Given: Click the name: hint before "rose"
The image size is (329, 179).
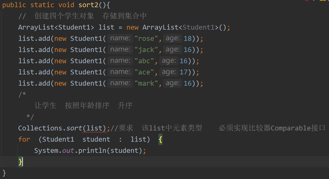Looking at the screenshot, I should pyautogui.click(x=120, y=38).
